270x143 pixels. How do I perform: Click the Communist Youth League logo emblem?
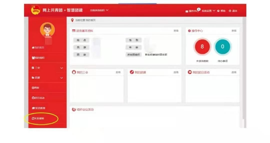pyautogui.click(x=36, y=10)
